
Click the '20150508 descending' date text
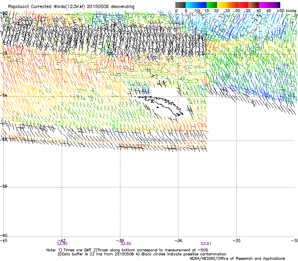(x=111, y=7)
